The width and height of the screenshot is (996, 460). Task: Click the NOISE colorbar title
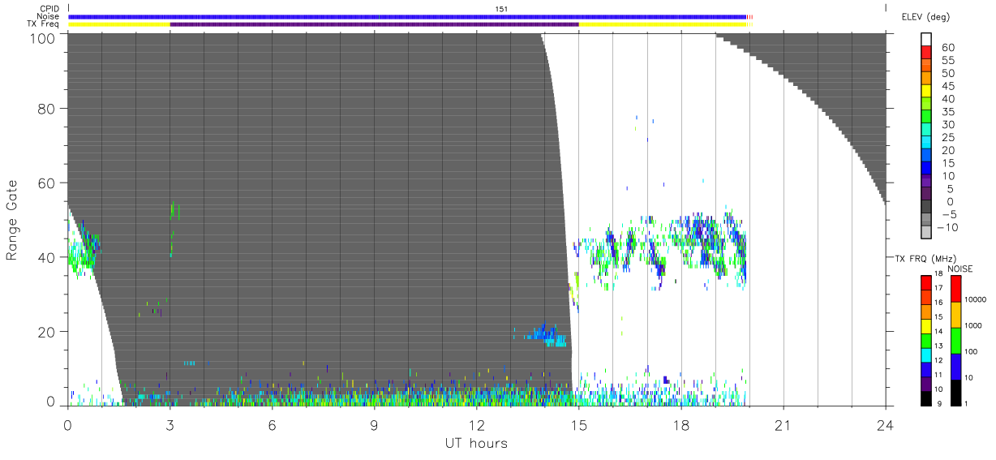coord(960,269)
